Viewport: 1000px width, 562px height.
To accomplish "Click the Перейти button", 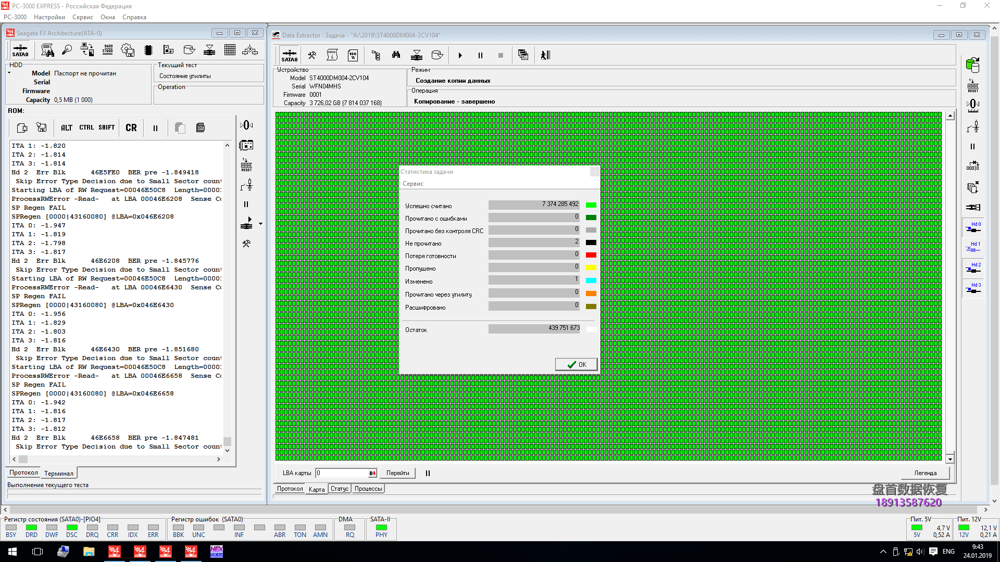I will pos(398,473).
